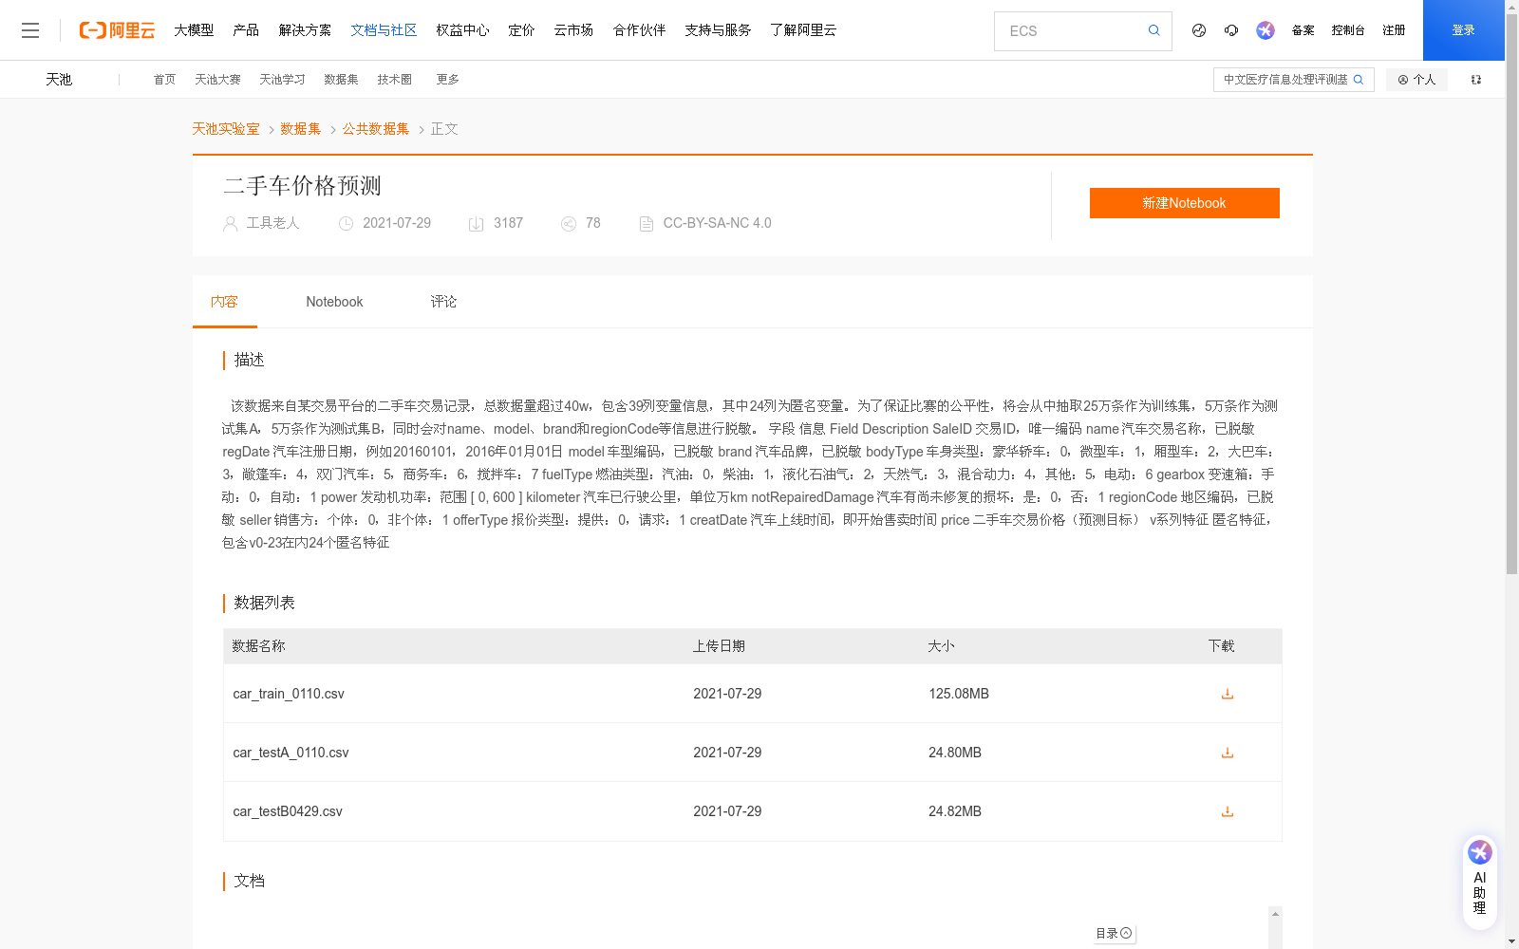This screenshot has height=949, width=1519.
Task: Switch to the Notebook tab
Action: (334, 302)
